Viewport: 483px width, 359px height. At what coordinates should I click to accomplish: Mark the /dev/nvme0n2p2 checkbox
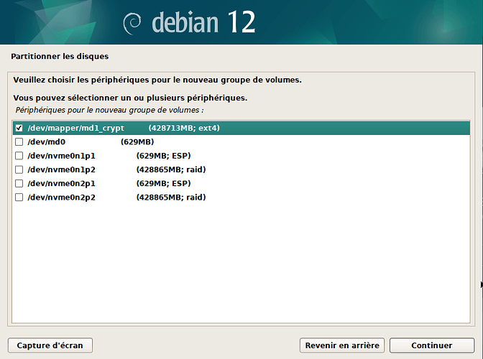19,197
